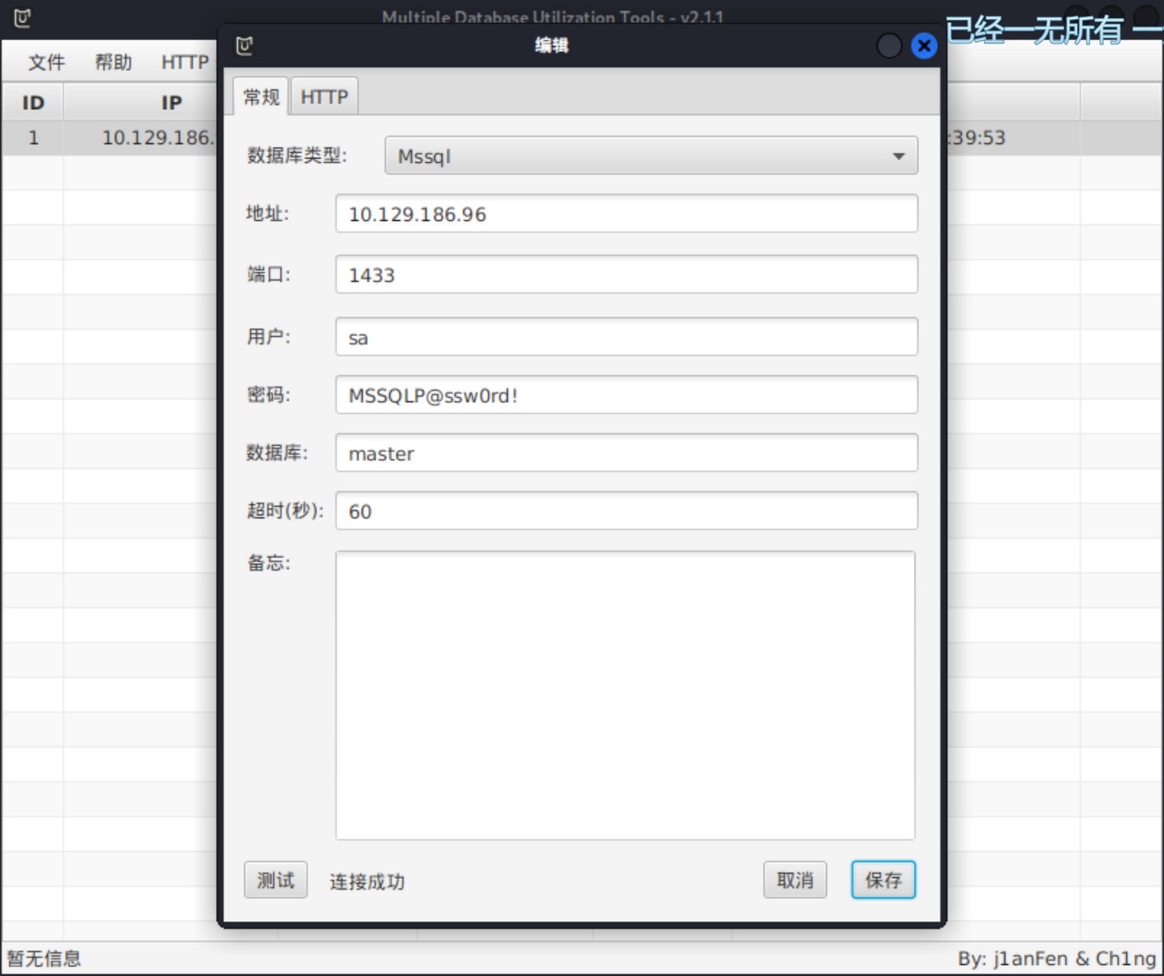Expand the database type dropdown arrow
This screenshot has width=1164, height=976.
898,156
